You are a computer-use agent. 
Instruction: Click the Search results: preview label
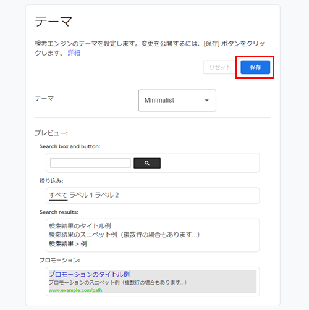pos(59,212)
